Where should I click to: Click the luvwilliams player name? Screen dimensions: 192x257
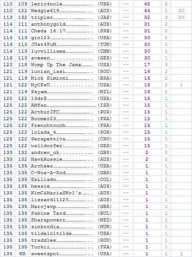pos(48,51)
